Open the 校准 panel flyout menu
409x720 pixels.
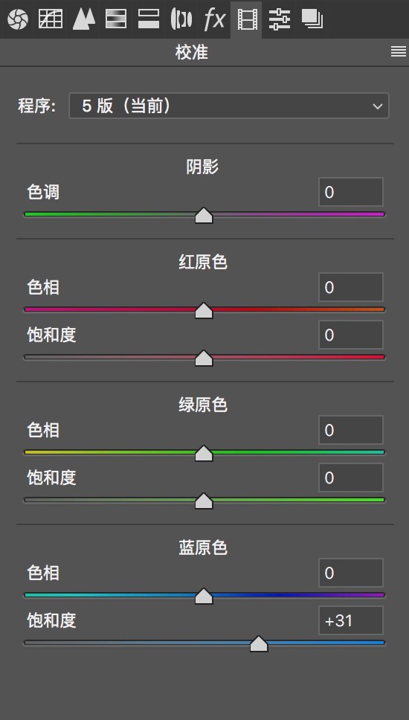(x=398, y=52)
